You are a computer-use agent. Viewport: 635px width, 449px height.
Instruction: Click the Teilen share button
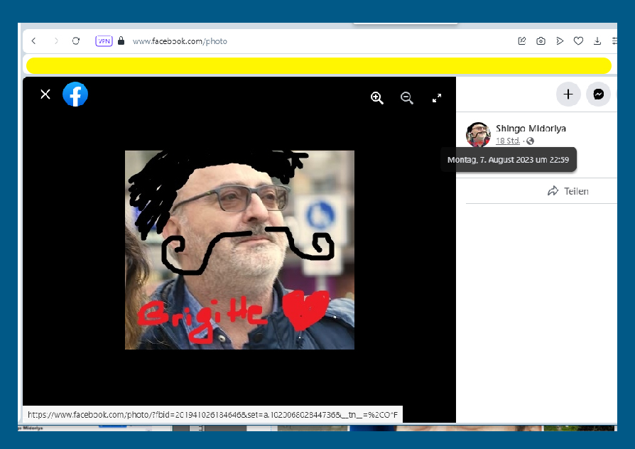click(x=568, y=191)
